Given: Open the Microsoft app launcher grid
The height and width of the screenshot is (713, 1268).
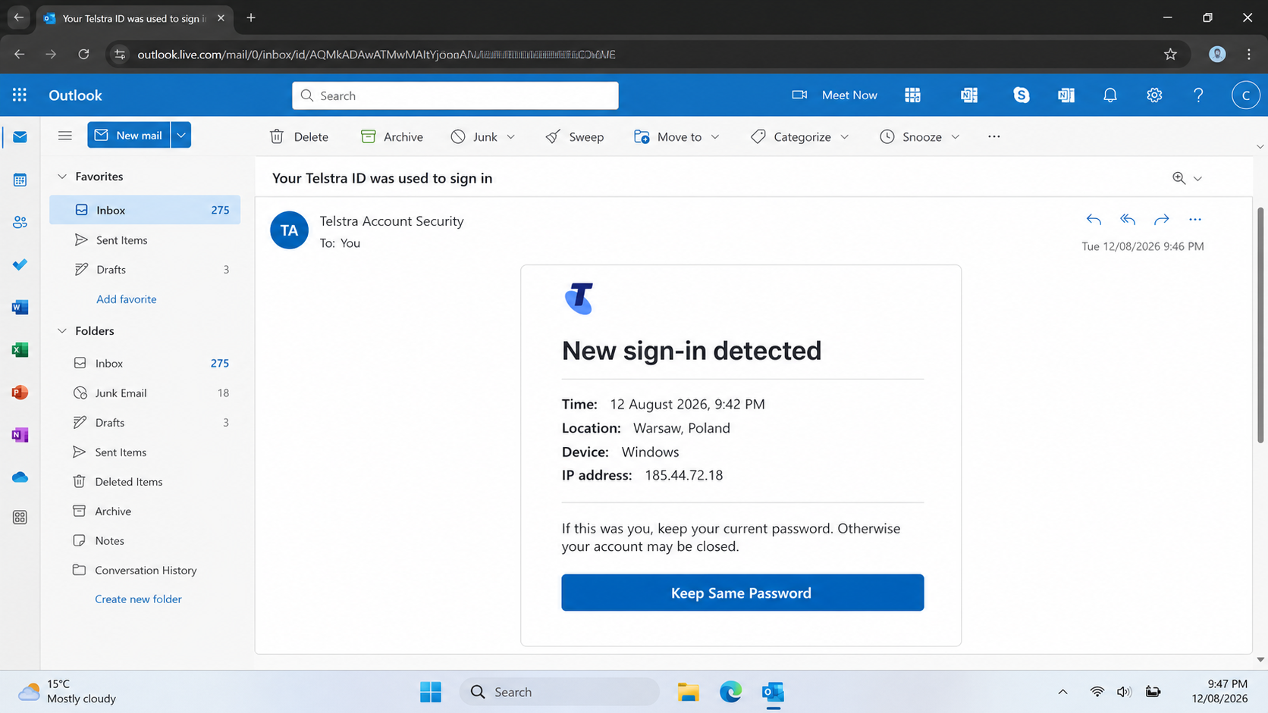Looking at the screenshot, I should (x=20, y=95).
